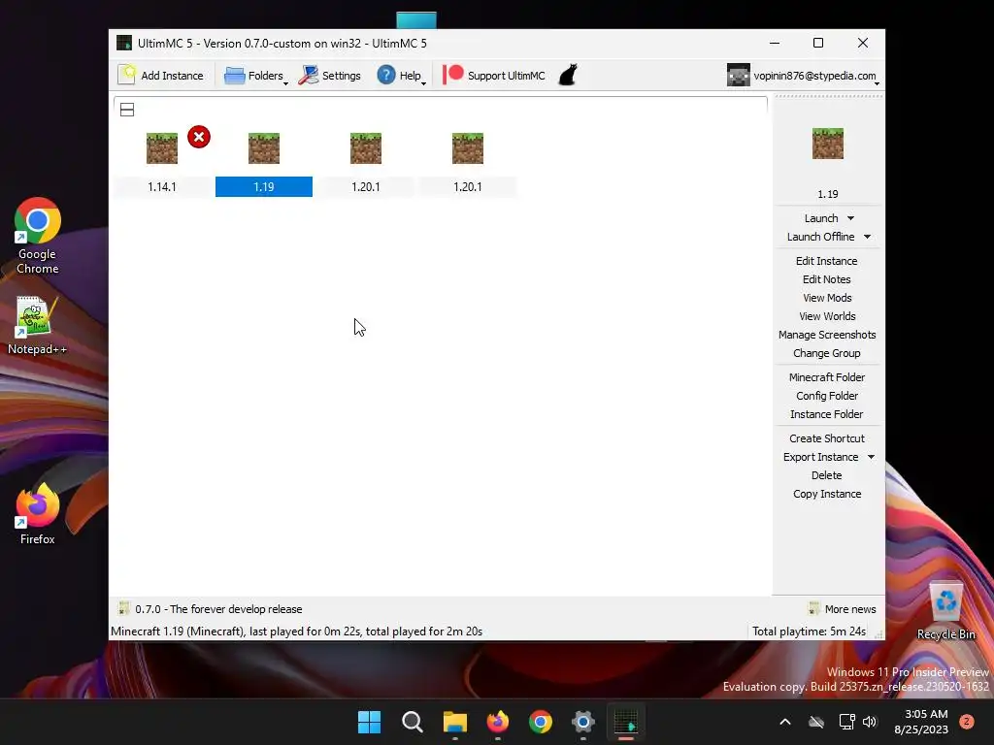The image size is (994, 745).
Task: Click the 1.19 name button in side panel
Action: tap(828, 194)
